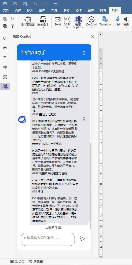The width and height of the screenshot is (132, 265).
Task: Switch to the 插入 ribbon tab
Action: pyautogui.click(x=30, y=10)
